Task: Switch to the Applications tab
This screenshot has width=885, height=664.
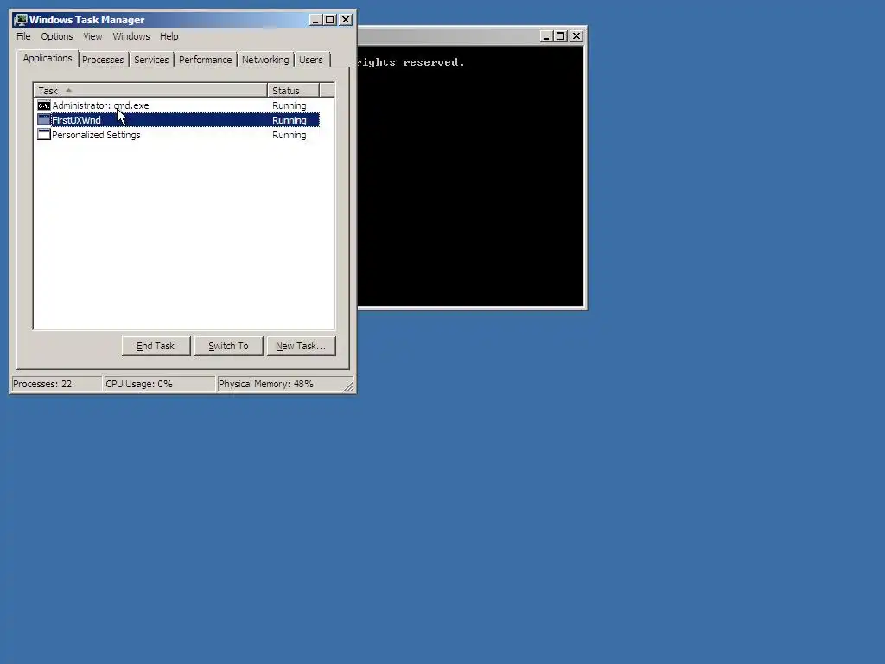Action: 48,58
